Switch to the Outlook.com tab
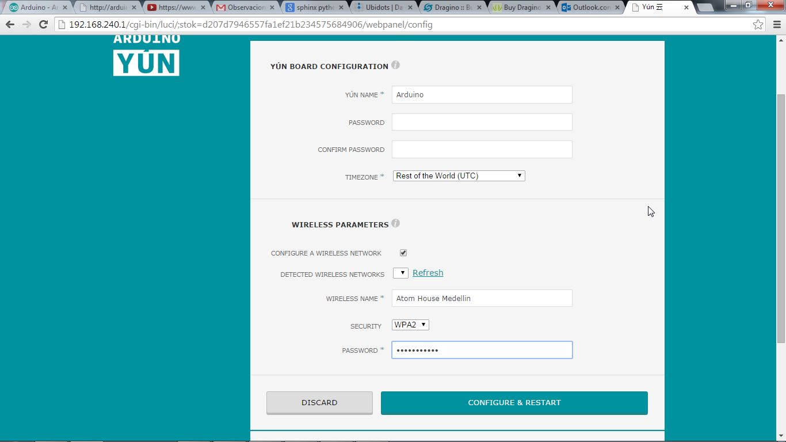Image resolution: width=786 pixels, height=442 pixels. click(590, 7)
